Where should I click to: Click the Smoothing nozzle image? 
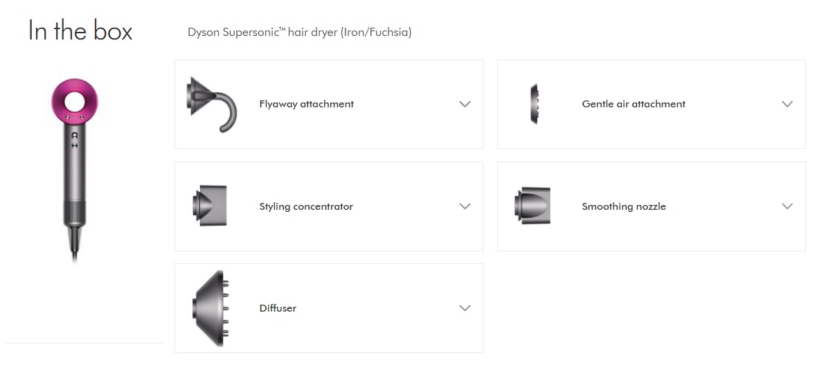[533, 206]
